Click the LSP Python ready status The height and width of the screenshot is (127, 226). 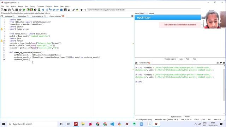144,120
